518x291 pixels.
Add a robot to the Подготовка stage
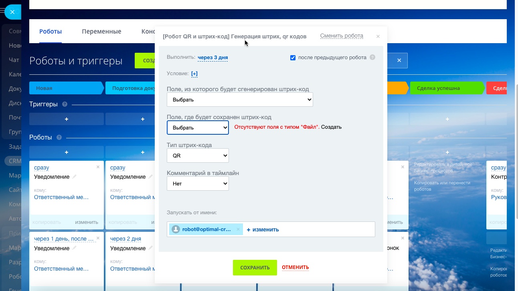[x=143, y=152]
